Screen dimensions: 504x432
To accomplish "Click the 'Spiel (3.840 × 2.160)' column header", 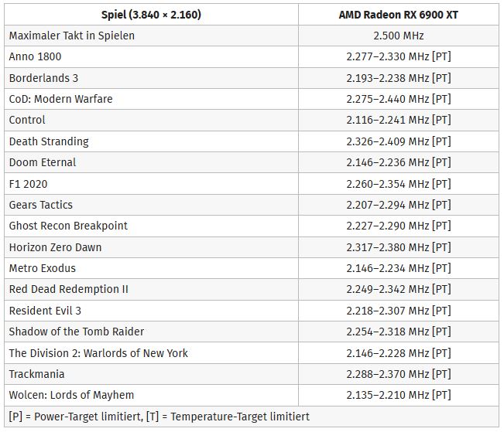I will click(151, 15).
